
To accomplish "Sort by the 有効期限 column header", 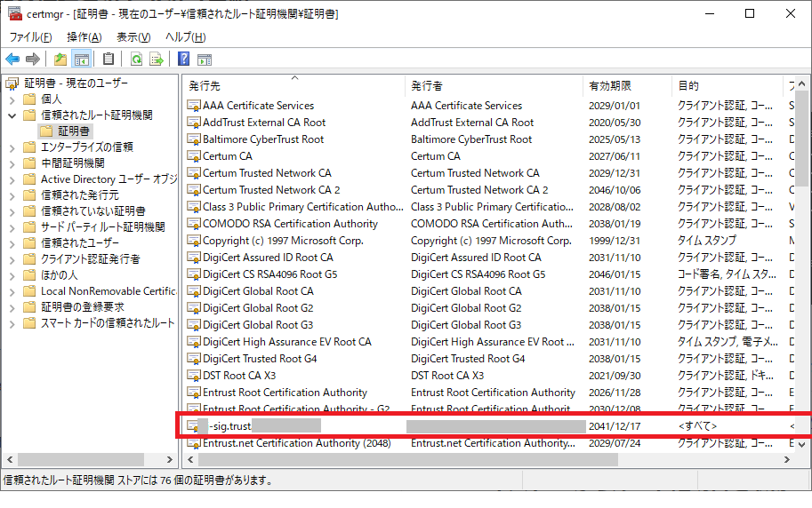I will [627, 86].
